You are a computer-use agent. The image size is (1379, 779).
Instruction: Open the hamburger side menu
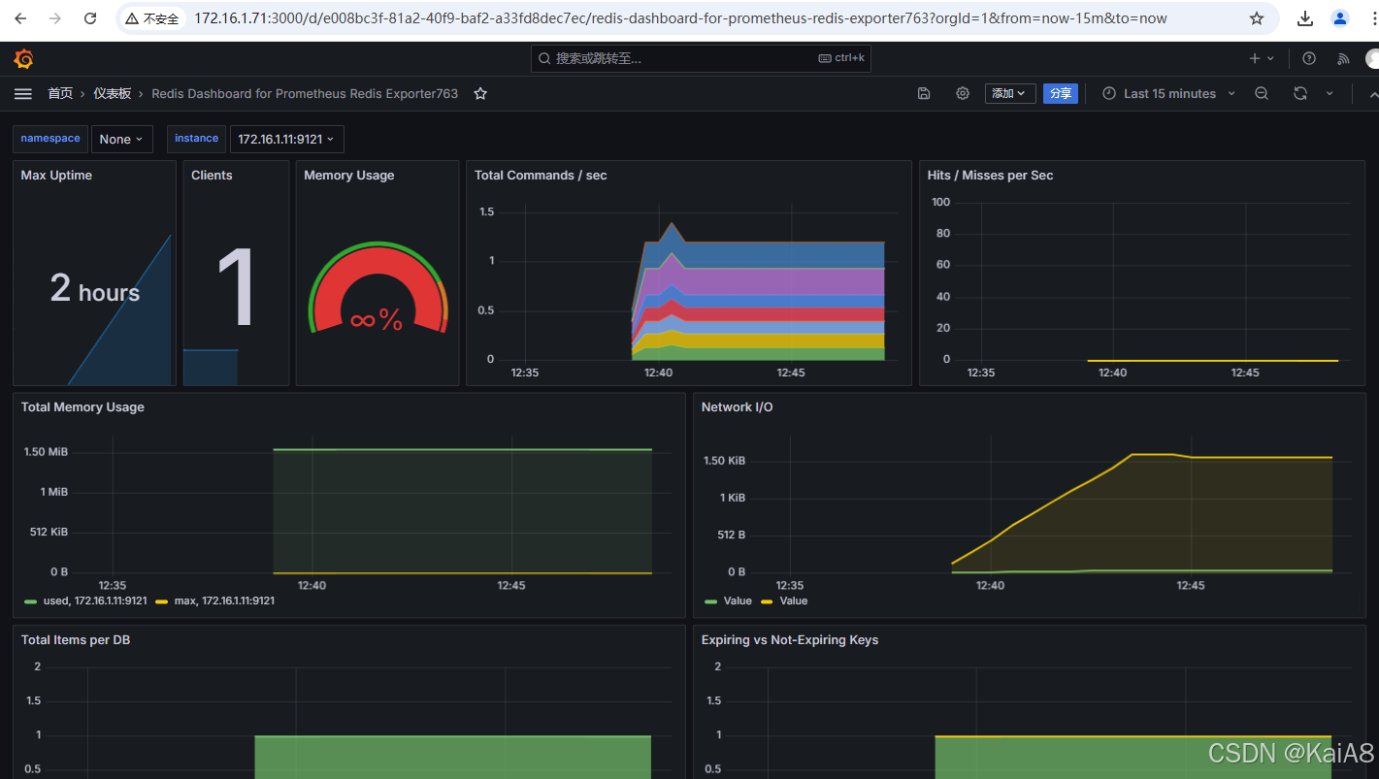point(23,93)
